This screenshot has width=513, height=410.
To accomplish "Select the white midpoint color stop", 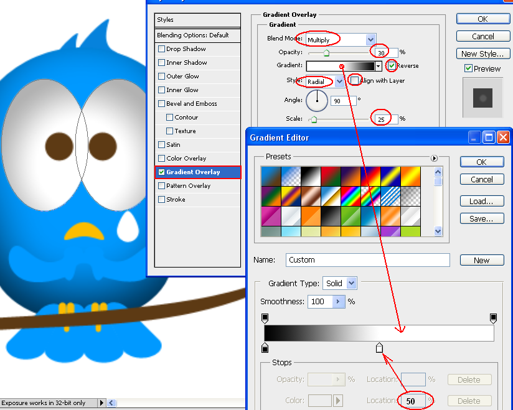I will pyautogui.click(x=379, y=348).
